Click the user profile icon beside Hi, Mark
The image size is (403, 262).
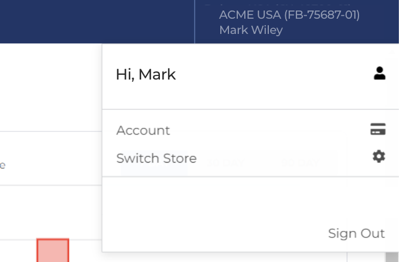coord(380,73)
